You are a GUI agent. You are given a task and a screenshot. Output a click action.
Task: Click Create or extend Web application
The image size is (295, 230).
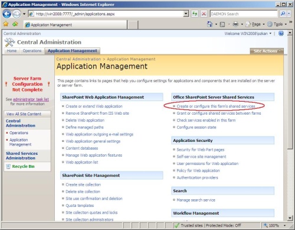pos(94,106)
